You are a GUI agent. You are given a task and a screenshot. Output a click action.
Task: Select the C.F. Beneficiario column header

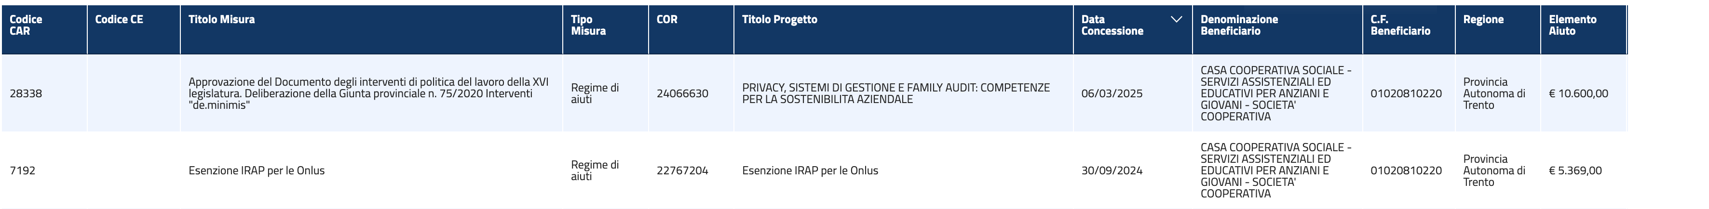point(1409,29)
